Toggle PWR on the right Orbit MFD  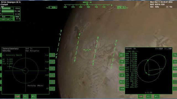140,97
